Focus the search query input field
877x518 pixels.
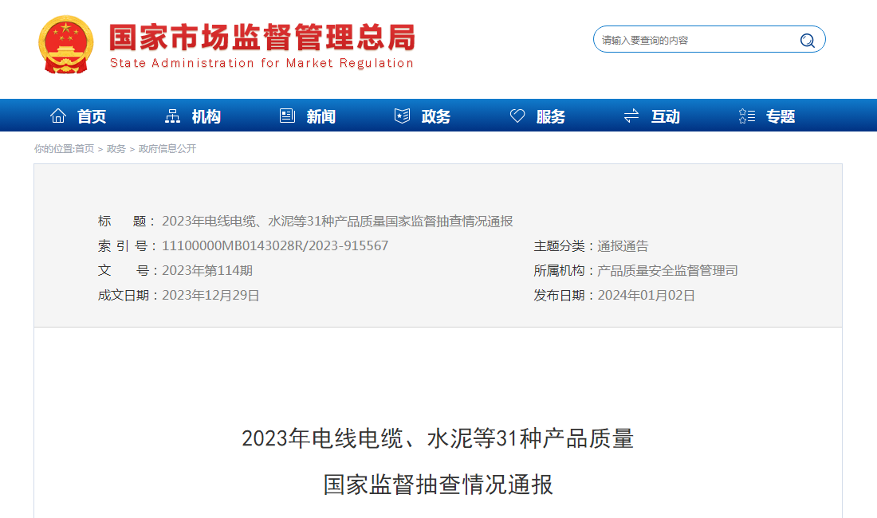694,41
